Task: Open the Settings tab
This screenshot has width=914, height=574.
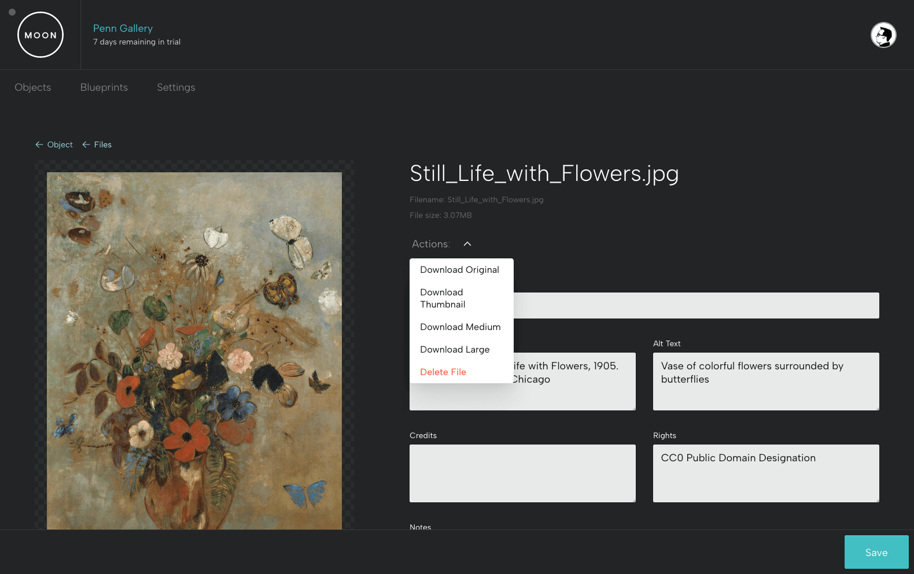Action: pyautogui.click(x=176, y=87)
